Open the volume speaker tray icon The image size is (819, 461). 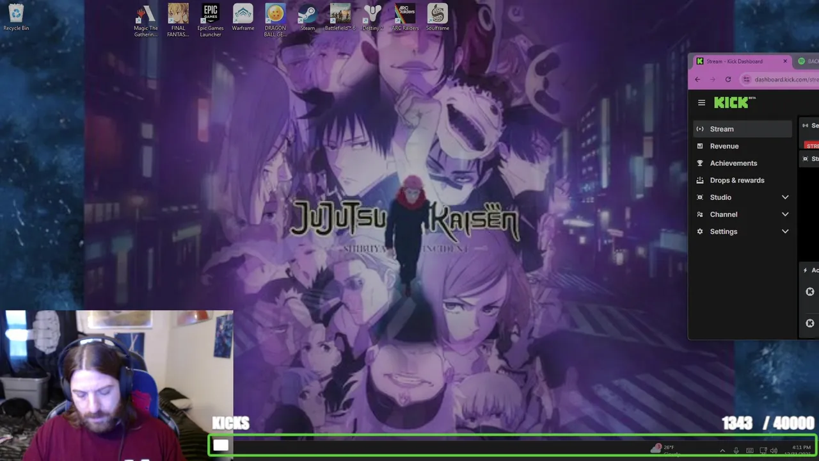click(774, 451)
